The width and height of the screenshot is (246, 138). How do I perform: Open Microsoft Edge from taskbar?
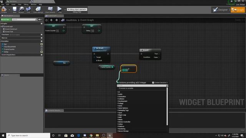78,135
